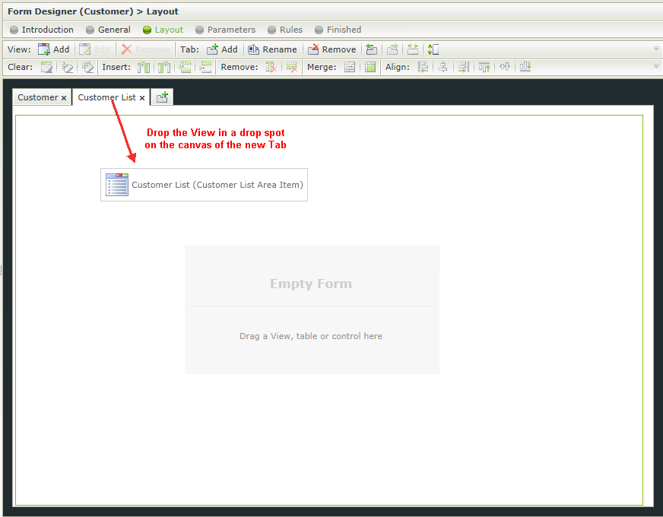Align content to the left
The image size is (663, 517).
coord(423,67)
